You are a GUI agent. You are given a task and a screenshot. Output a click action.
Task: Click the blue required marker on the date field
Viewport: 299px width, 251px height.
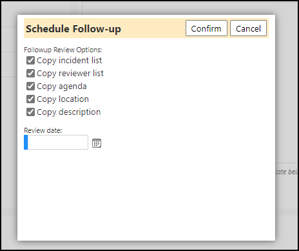(x=26, y=142)
